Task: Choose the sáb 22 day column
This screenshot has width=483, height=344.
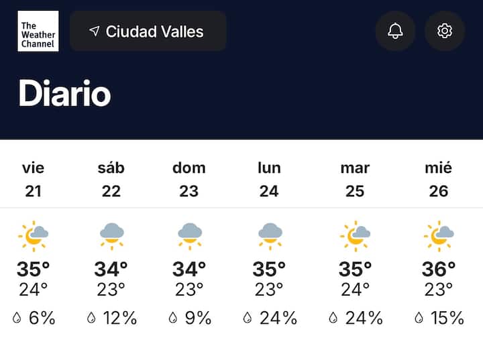Action: click(x=111, y=180)
